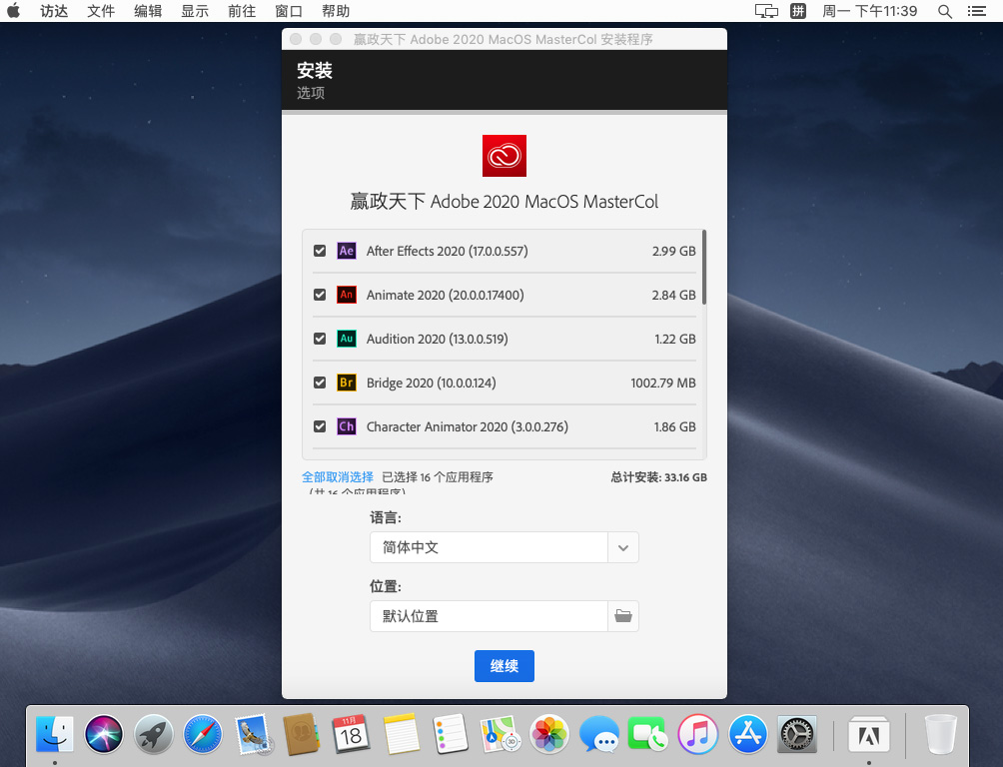
Task: Open the 简体中文 language combo box
Action: pyautogui.click(x=504, y=547)
